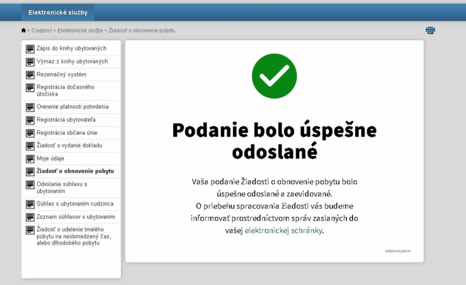This screenshot has width=466, height=285.
Task: Open Registrácia ubytovateľa in the sidebar
Action: (66, 120)
